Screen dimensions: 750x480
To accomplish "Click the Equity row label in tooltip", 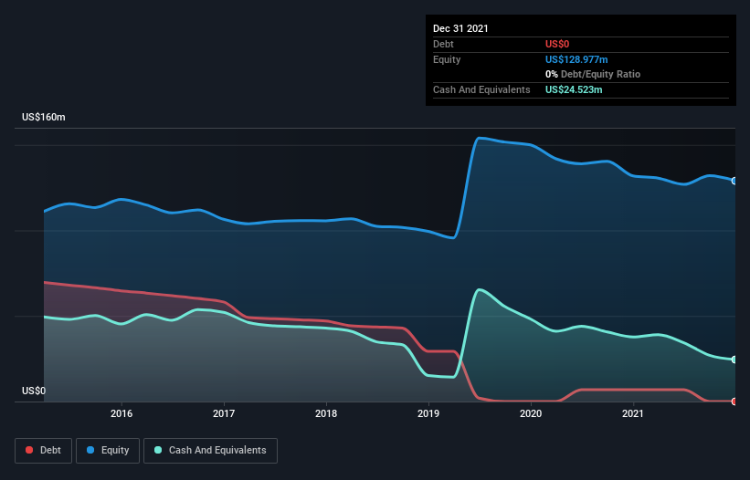I will (447, 59).
